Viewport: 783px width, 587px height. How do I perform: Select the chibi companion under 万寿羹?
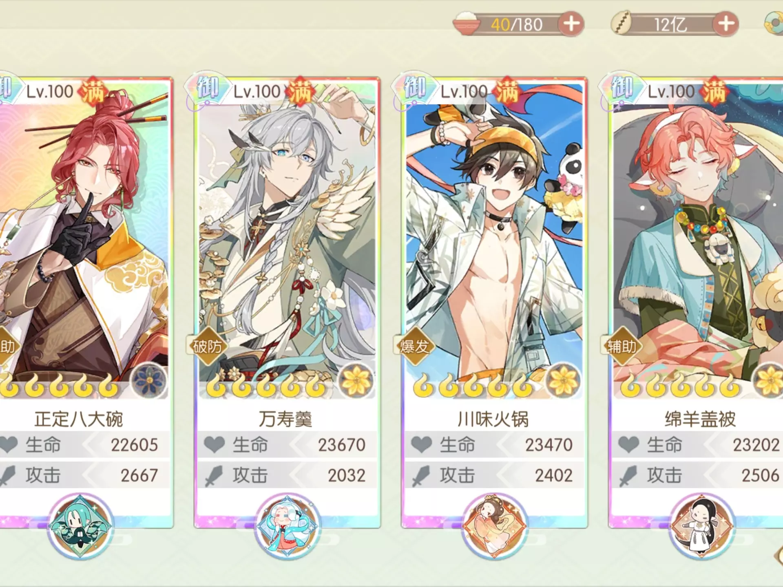tap(288, 526)
